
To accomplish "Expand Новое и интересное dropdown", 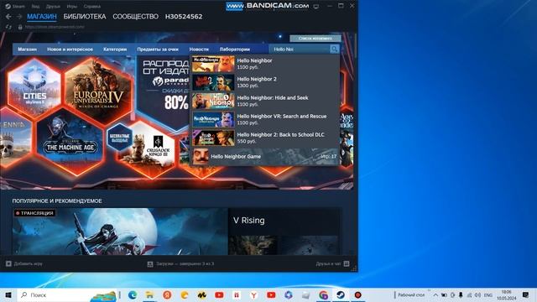I will [70, 49].
